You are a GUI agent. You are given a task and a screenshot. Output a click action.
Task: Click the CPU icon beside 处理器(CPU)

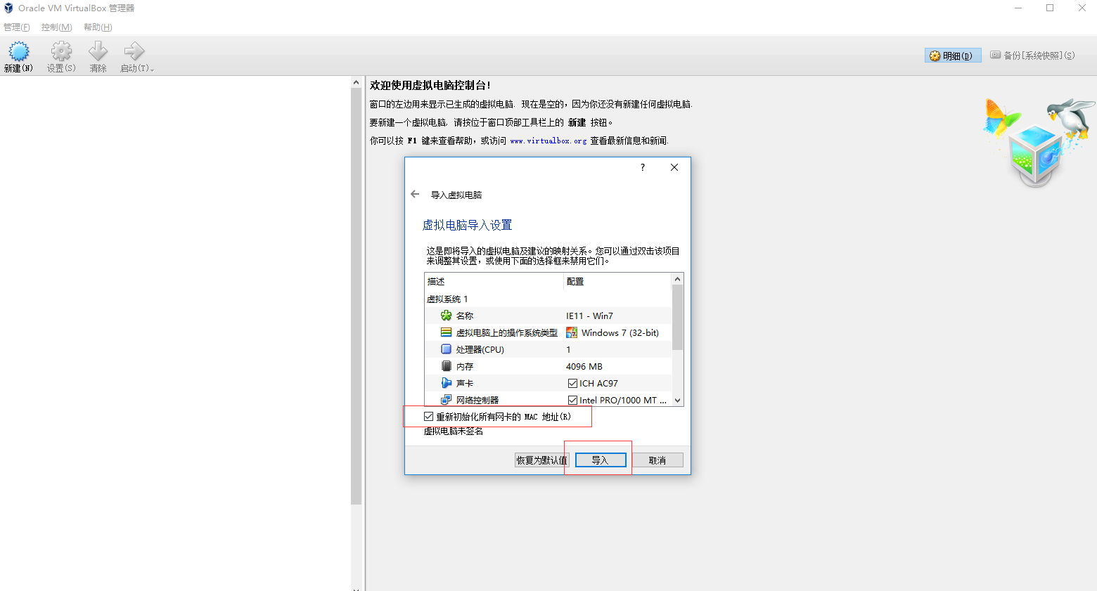click(x=446, y=349)
